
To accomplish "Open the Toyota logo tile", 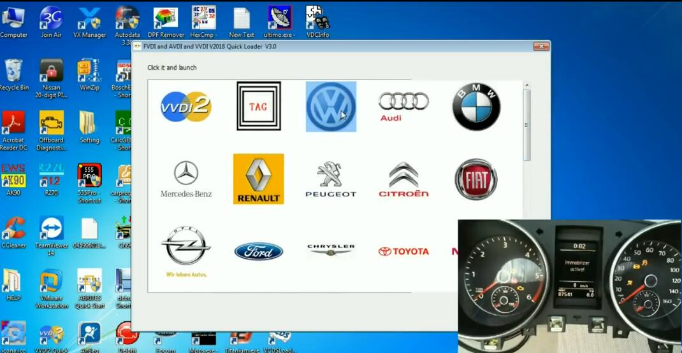I will (403, 251).
